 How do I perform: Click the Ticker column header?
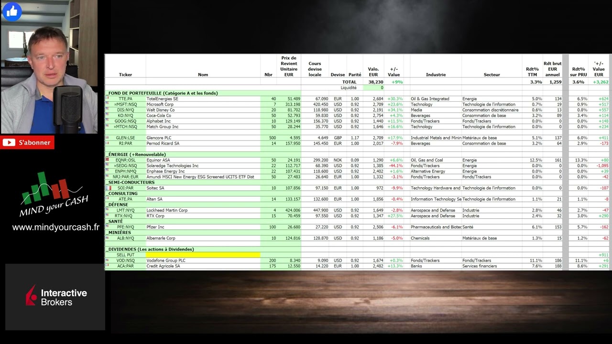(125, 75)
